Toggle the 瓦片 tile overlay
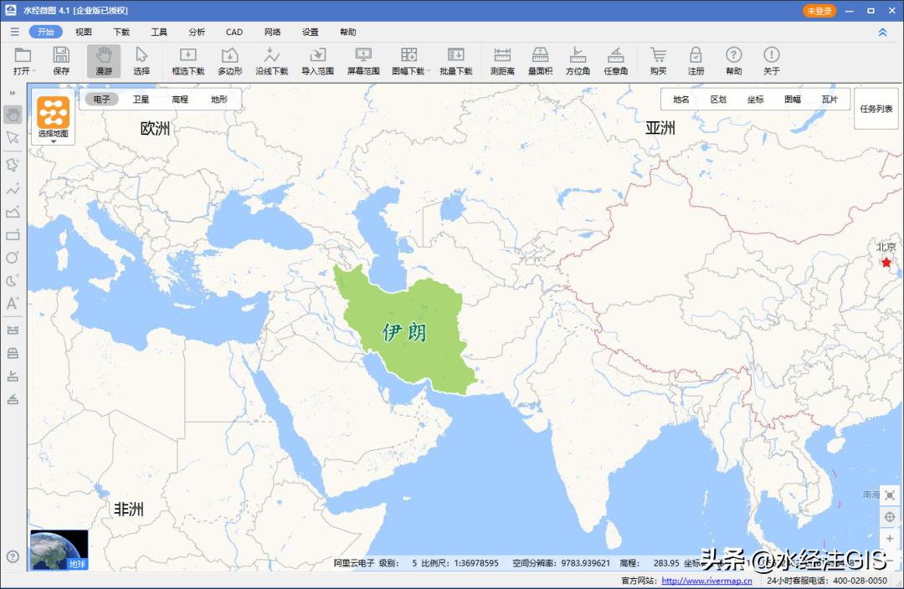This screenshot has width=904, height=589. pyautogui.click(x=829, y=99)
